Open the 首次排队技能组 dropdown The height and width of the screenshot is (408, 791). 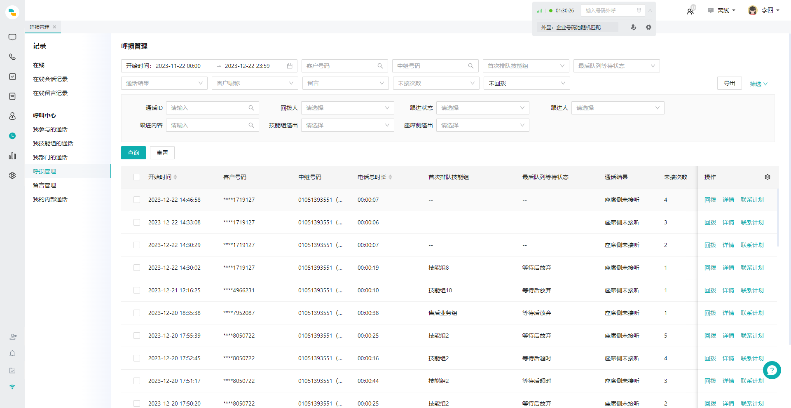[x=526, y=66]
